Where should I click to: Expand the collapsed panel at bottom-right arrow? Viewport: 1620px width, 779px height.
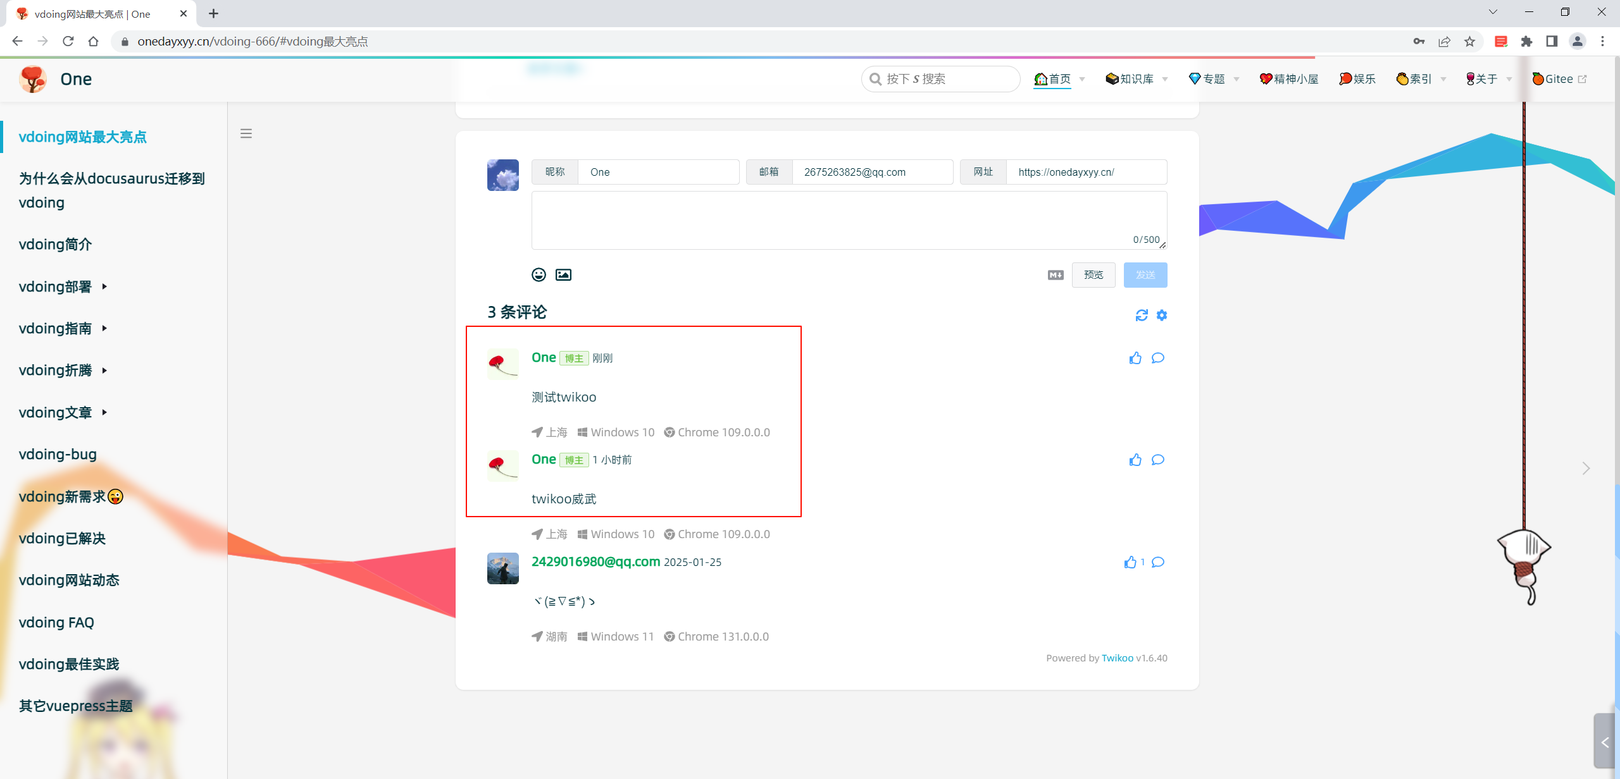1605,742
